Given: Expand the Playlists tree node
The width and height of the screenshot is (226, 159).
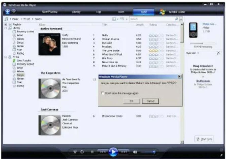Looking at the screenshot, I should tap(6, 25).
